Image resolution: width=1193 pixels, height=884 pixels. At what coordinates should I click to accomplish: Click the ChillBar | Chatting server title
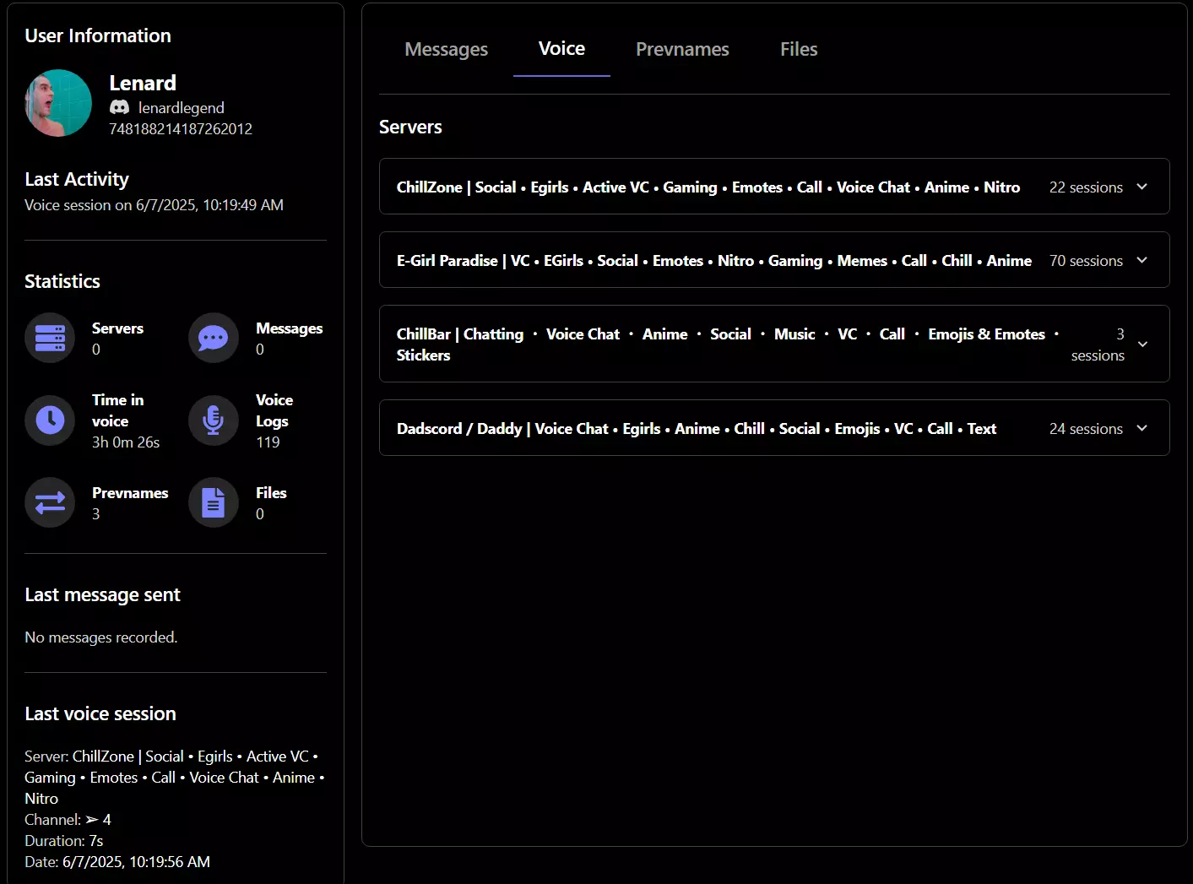pos(728,344)
